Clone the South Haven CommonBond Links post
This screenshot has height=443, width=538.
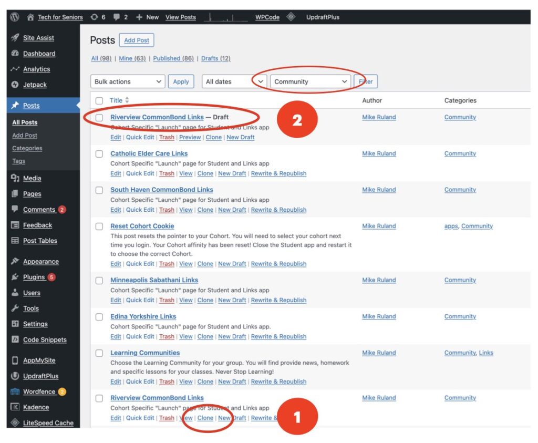(205, 210)
